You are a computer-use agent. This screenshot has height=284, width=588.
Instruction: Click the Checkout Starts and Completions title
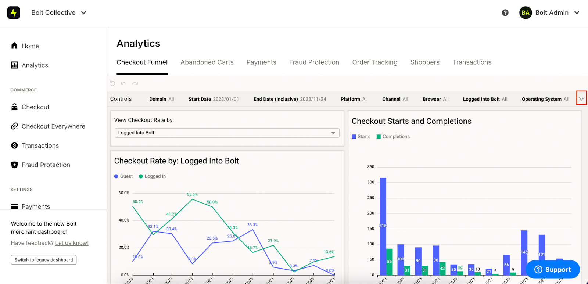point(411,121)
